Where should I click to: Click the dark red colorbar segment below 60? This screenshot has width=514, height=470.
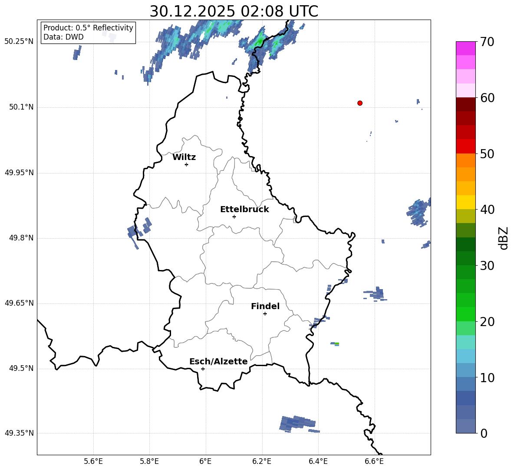pos(465,104)
